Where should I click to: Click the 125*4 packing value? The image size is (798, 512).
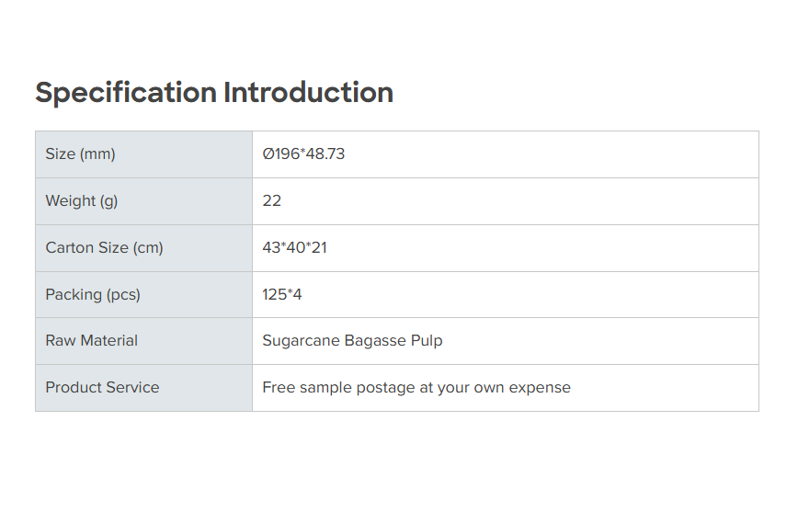click(x=282, y=295)
